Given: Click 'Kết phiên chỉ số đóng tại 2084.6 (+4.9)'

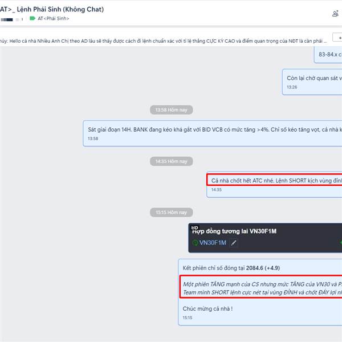Looking at the screenshot, I should (x=231, y=268).
